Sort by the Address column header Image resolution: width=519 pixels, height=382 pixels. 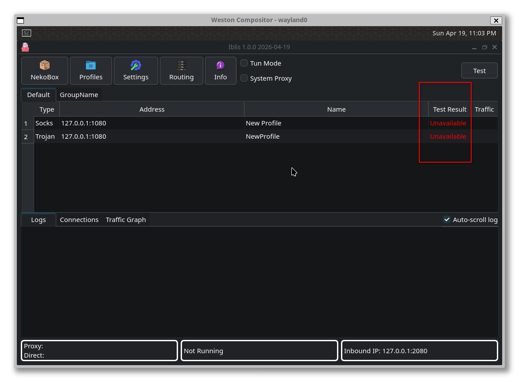tap(152, 109)
